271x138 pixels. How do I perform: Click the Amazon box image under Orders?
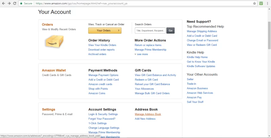click(x=55, y=42)
